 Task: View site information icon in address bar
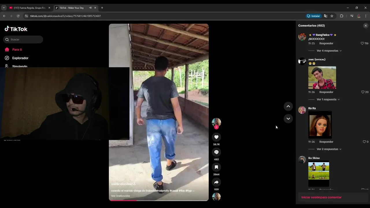26,16
